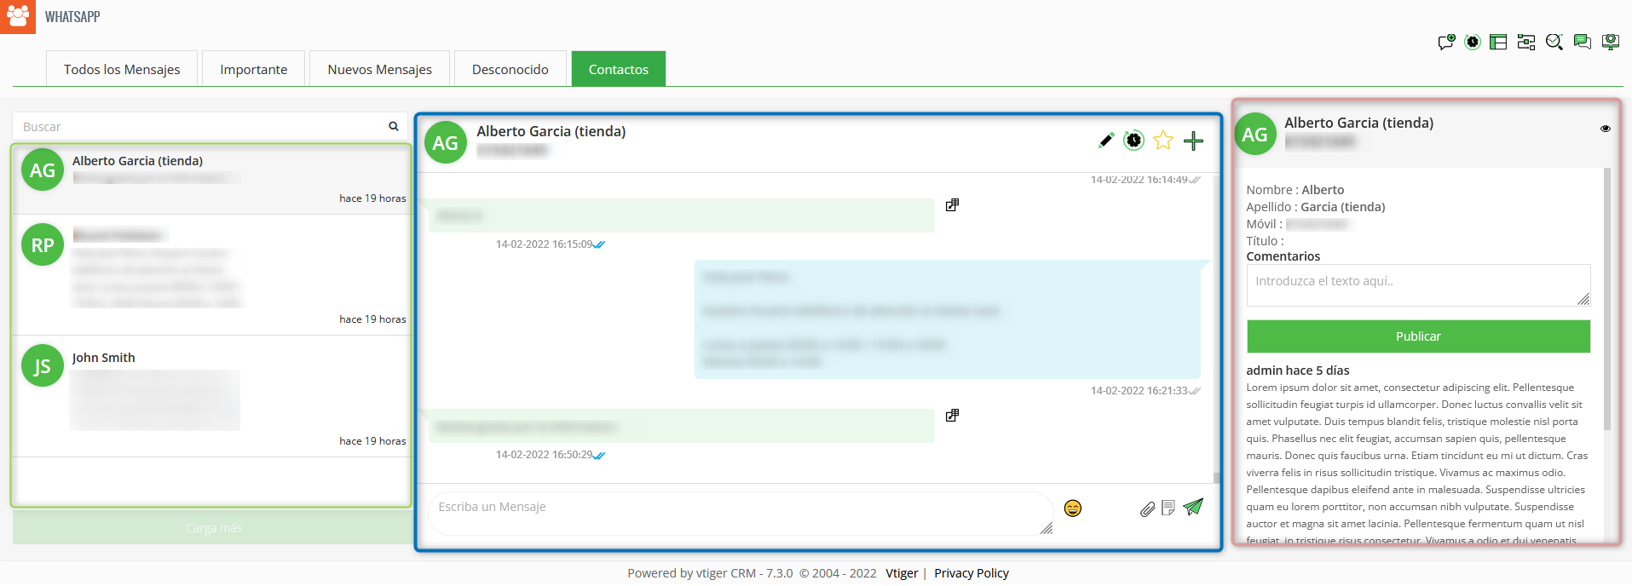The width and height of the screenshot is (1632, 586).
Task: Send message with the paper plane icon
Action: [1193, 508]
